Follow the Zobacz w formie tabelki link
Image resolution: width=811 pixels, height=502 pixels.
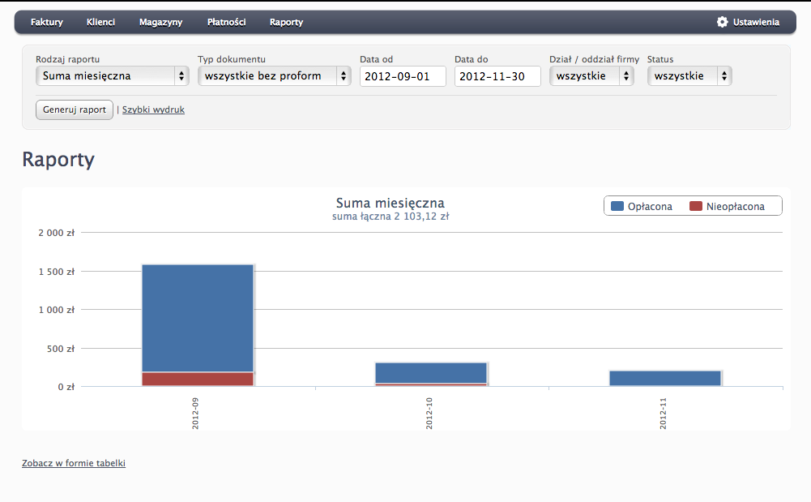[x=74, y=463]
